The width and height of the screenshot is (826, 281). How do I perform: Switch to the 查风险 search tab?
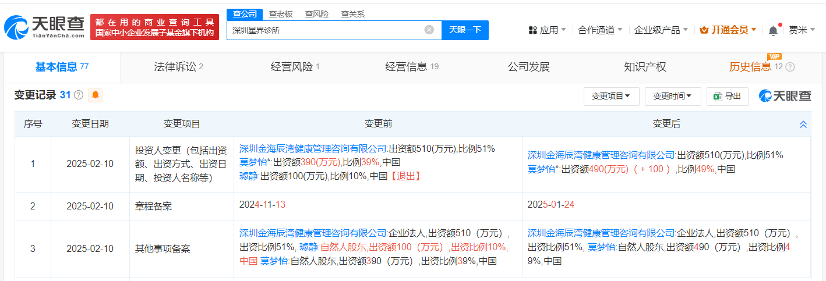tap(317, 14)
